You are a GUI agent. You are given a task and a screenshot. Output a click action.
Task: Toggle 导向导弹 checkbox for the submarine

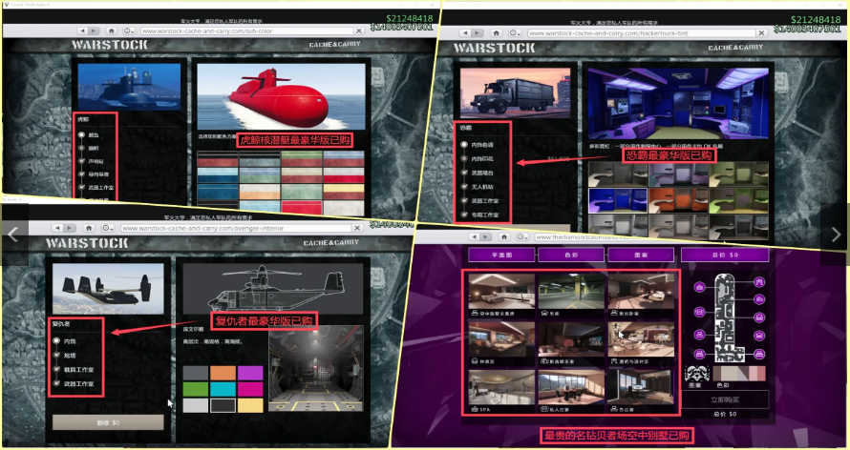(82, 174)
